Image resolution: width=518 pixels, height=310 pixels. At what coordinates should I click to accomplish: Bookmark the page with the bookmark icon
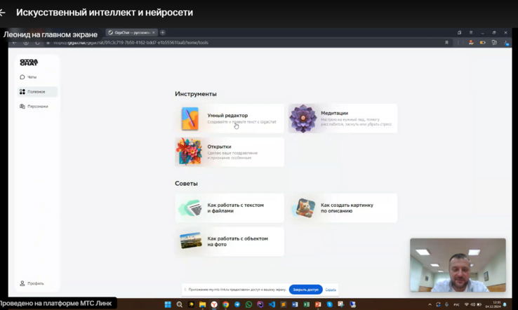(x=446, y=43)
